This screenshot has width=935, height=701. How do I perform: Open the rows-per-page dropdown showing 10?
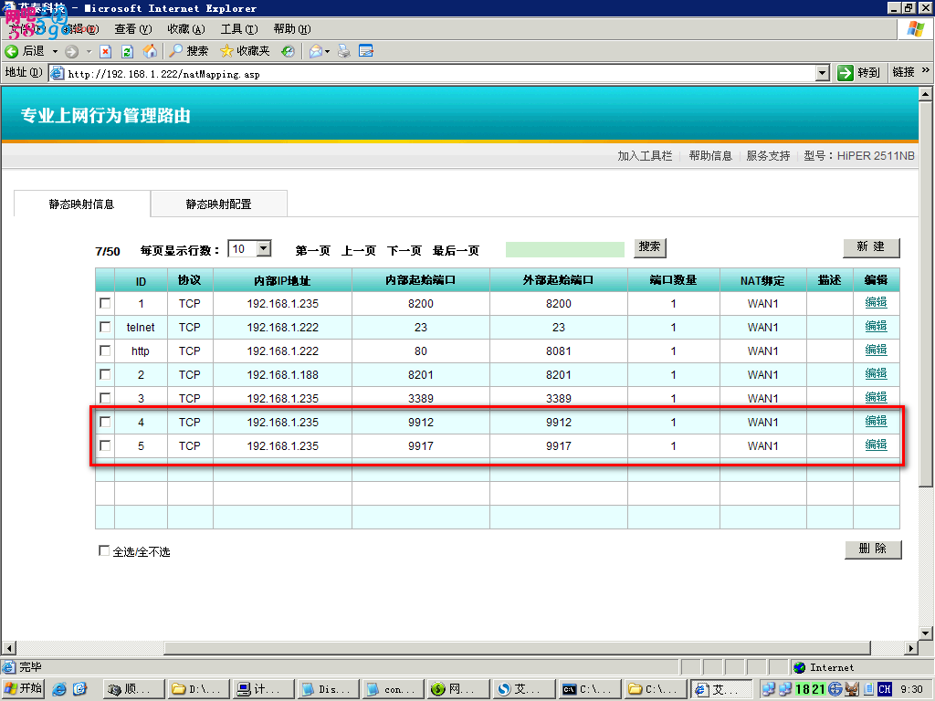pyautogui.click(x=250, y=248)
